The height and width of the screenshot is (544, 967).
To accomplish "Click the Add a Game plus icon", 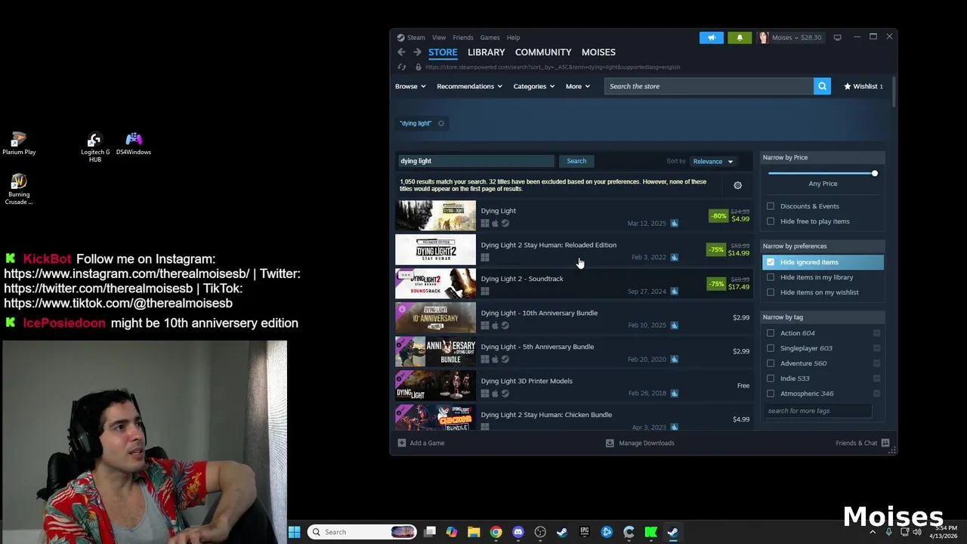I will click(402, 443).
